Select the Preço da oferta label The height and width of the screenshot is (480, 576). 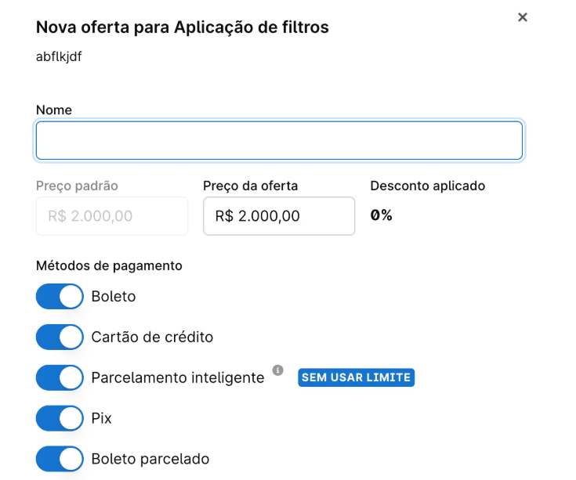pos(250,186)
